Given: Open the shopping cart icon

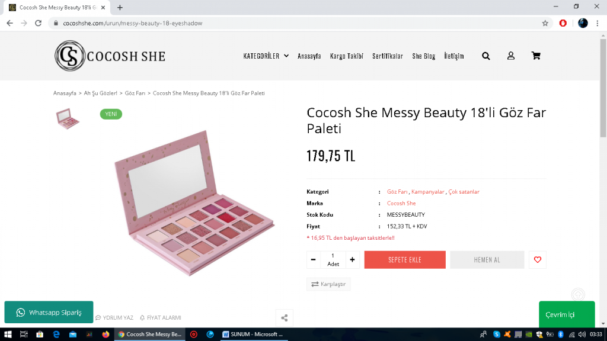Looking at the screenshot, I should (x=536, y=56).
